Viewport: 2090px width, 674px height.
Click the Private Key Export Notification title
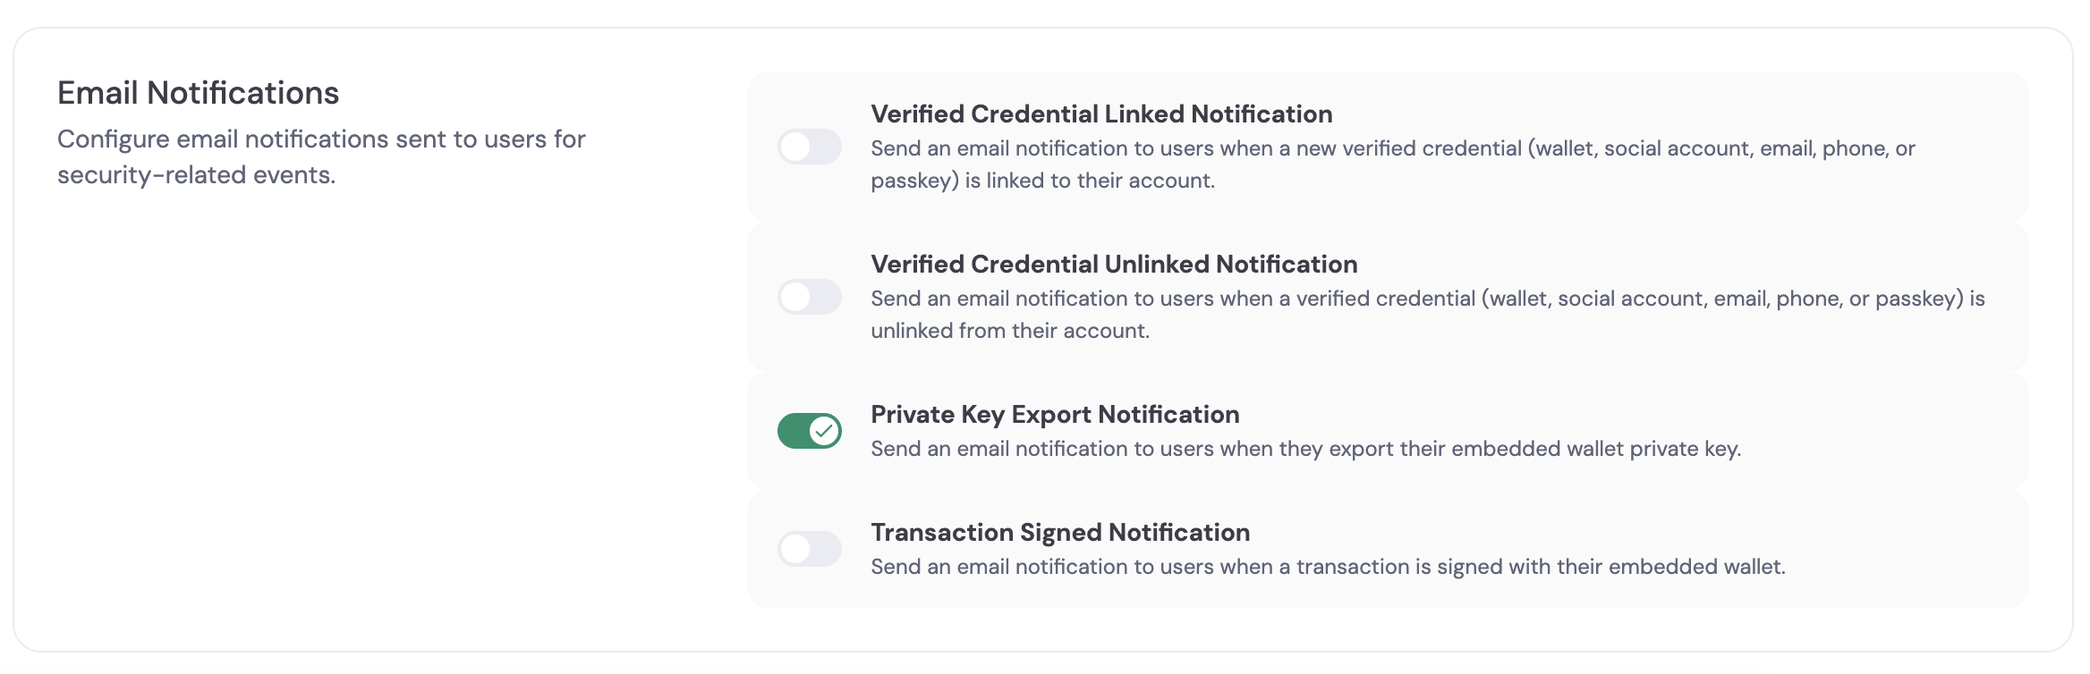click(x=1055, y=415)
